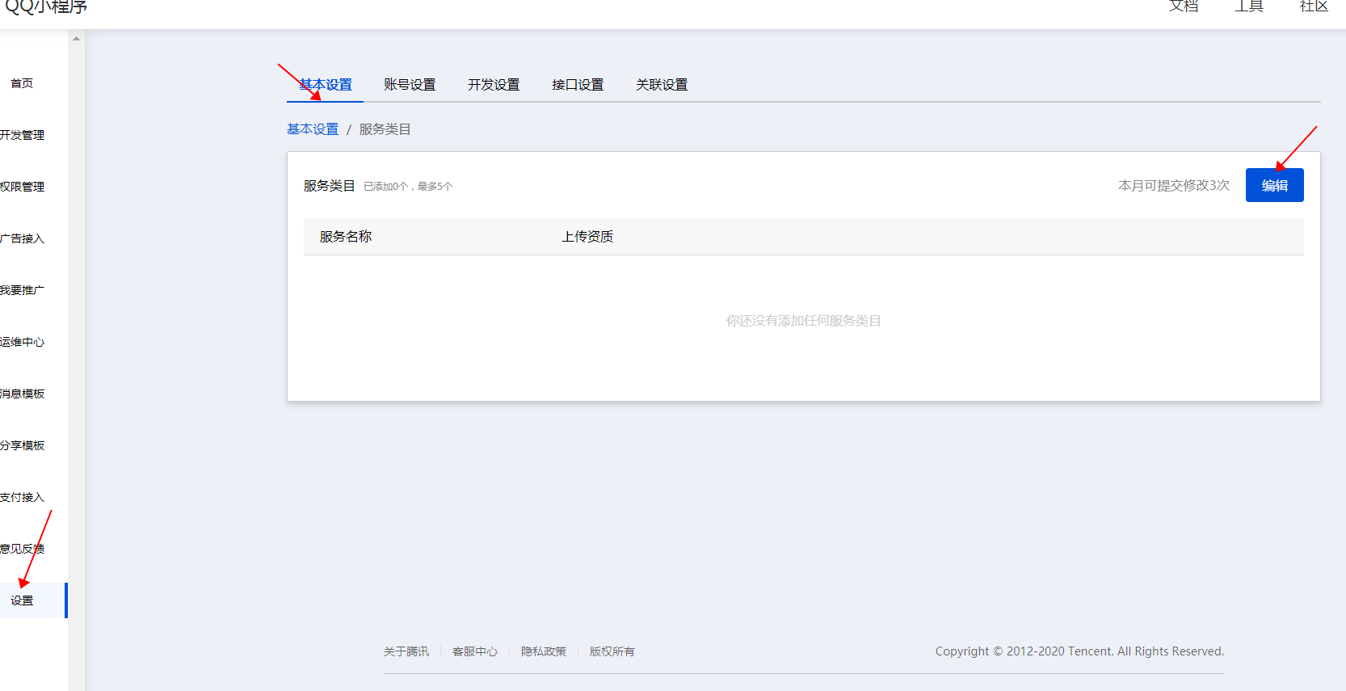The image size is (1346, 691).
Task: Open 首页 in the left sidebar
Action: coord(22,83)
